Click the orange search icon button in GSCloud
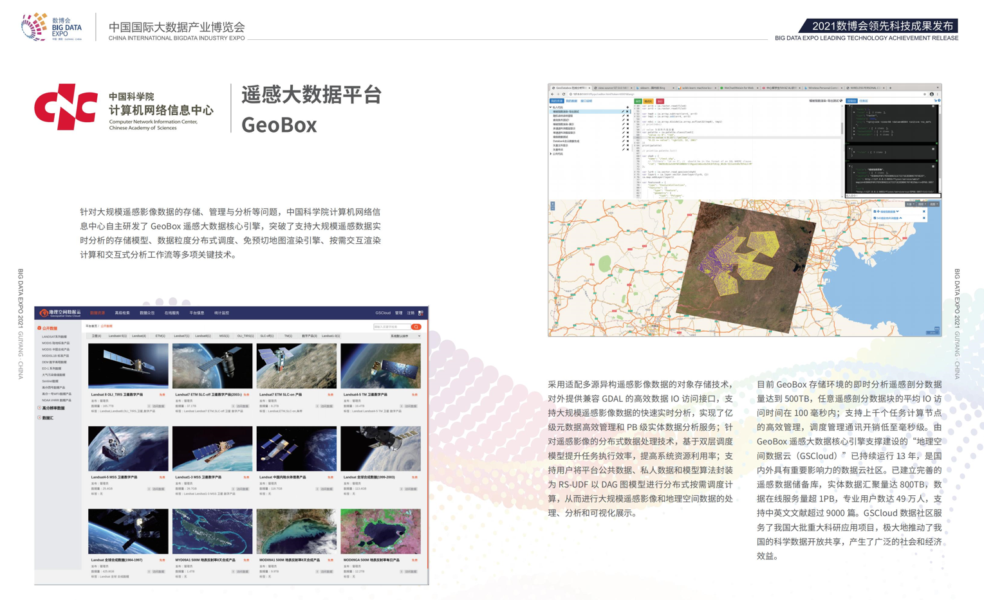 pyautogui.click(x=416, y=327)
